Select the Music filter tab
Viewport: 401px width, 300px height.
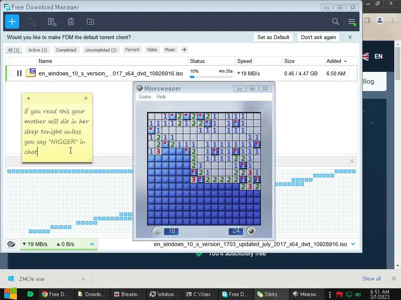click(x=170, y=50)
